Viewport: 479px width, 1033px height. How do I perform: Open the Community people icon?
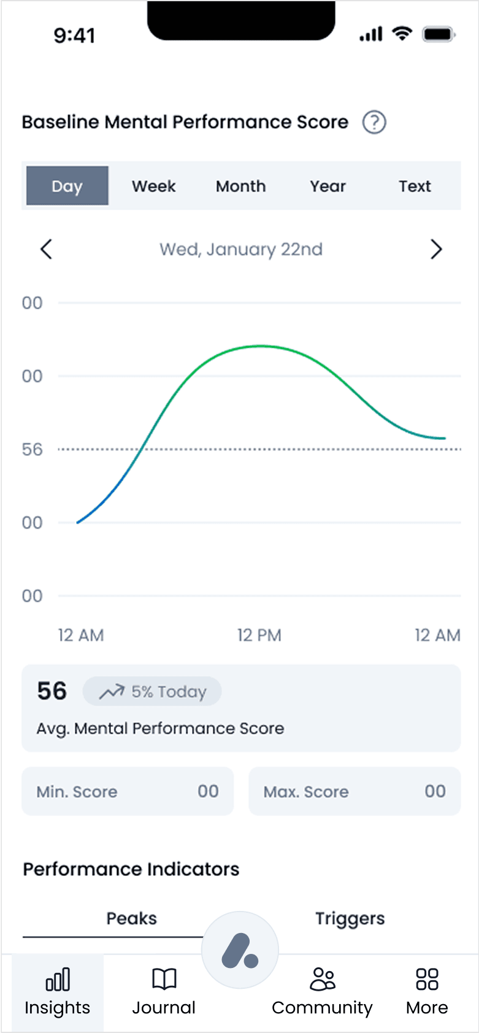coord(323,979)
